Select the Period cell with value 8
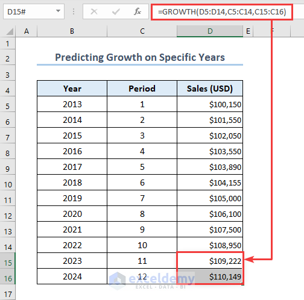Viewport: 304px width, 300px height. 142,214
